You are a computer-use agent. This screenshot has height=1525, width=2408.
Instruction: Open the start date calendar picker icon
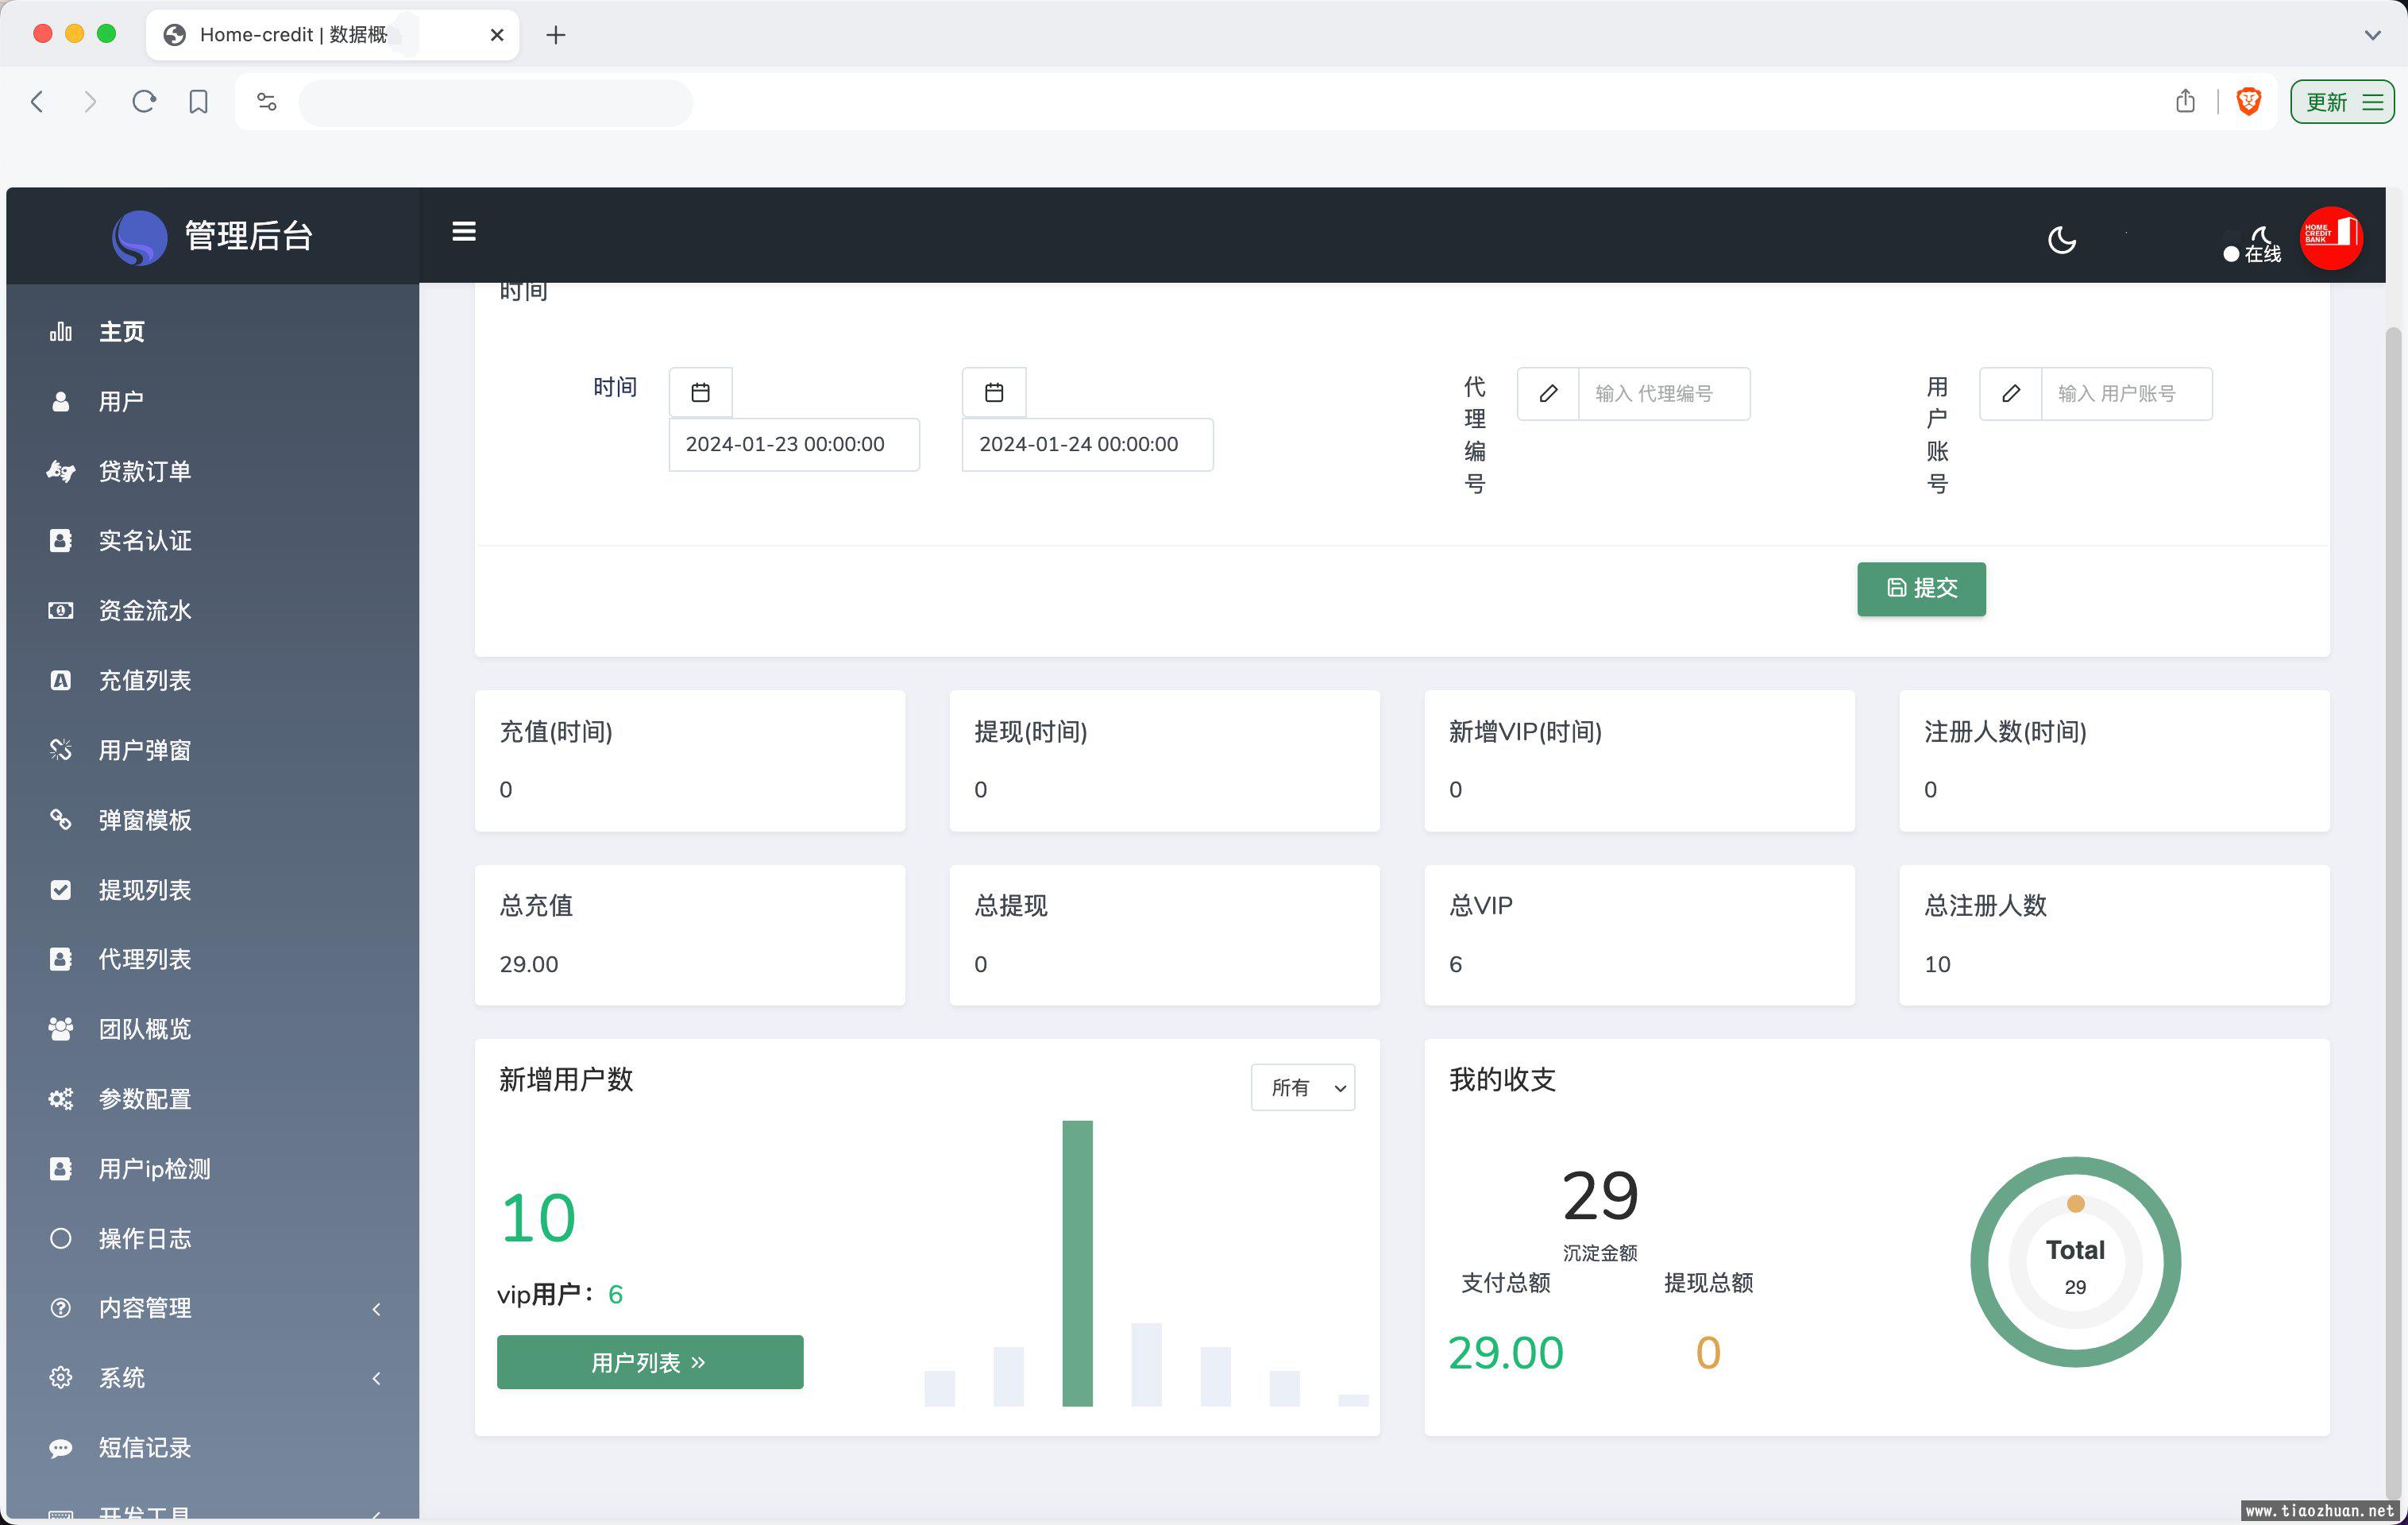pos(700,393)
